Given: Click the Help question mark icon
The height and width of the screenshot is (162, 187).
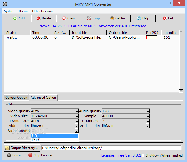Looking at the screenshot, I should pyautogui.click(x=139, y=18).
